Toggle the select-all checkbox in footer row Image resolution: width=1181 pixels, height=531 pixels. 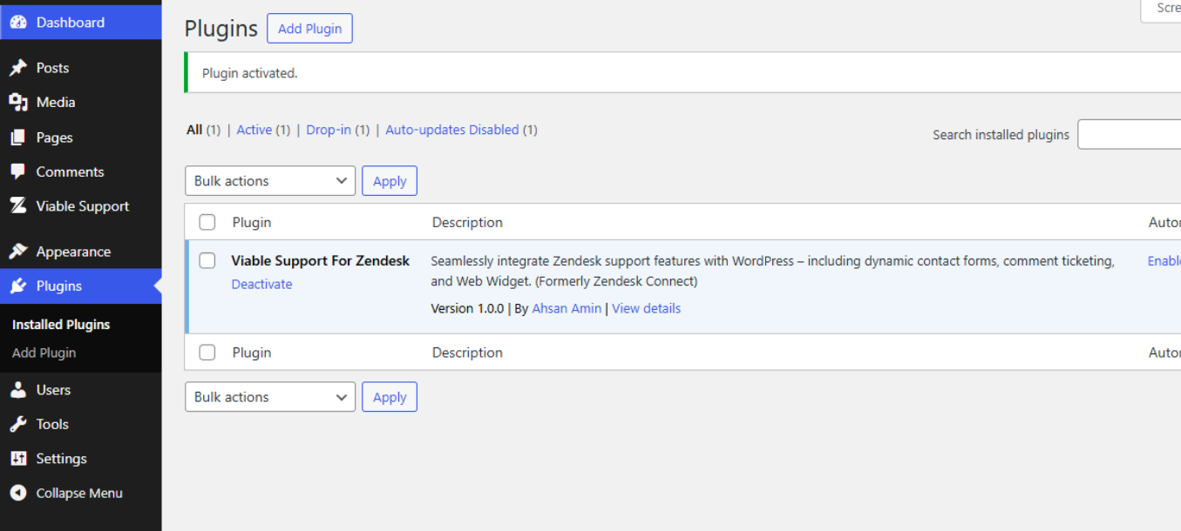(207, 353)
